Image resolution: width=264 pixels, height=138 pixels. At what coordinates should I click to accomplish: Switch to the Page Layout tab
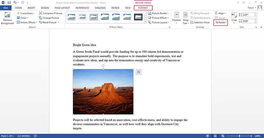pos(63,8)
